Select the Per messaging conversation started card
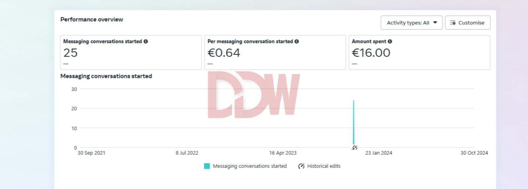This screenshot has height=189, width=528. (x=275, y=53)
